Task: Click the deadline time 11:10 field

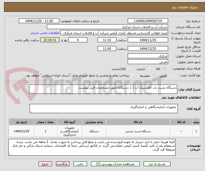Action: (x=107, y=40)
